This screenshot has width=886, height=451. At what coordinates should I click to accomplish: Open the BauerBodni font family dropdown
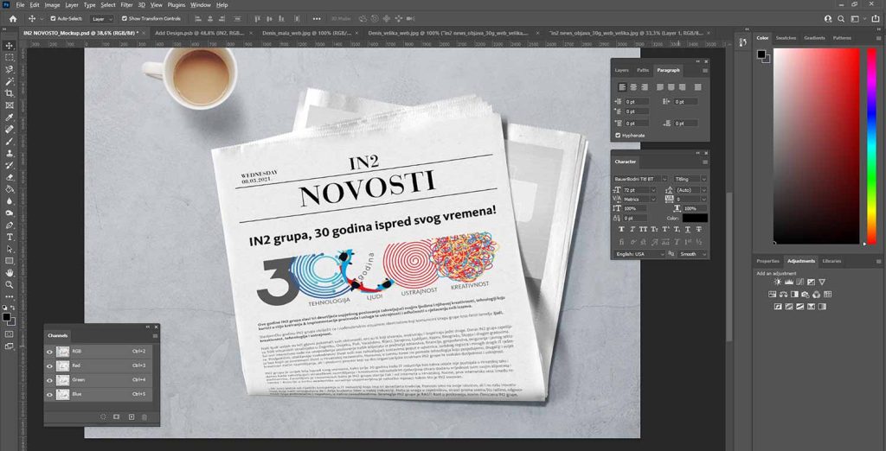click(x=641, y=179)
